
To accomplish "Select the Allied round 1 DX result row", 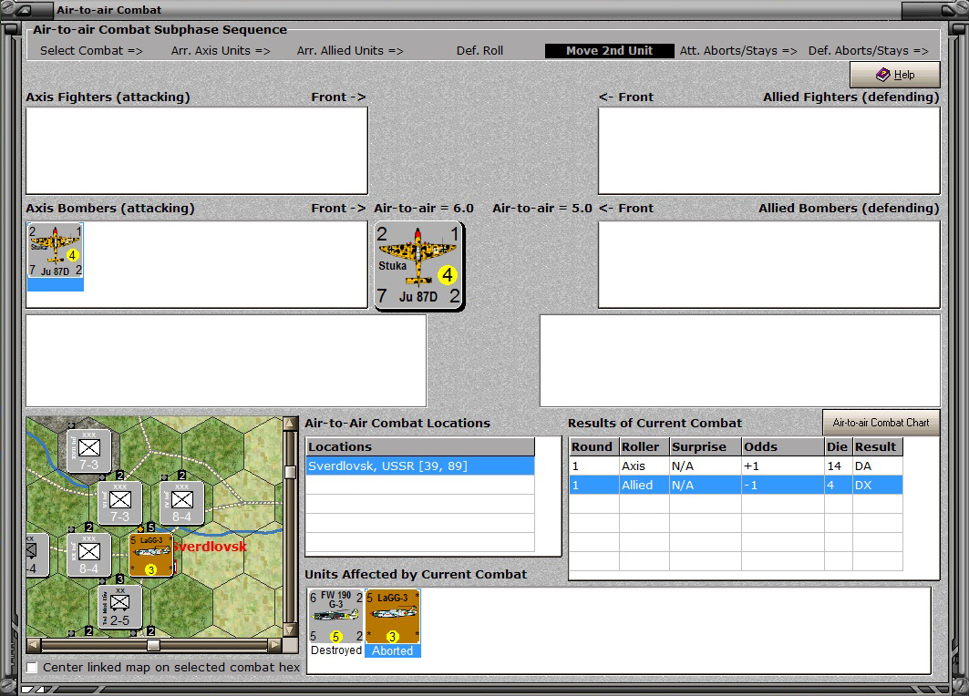I will [x=736, y=486].
